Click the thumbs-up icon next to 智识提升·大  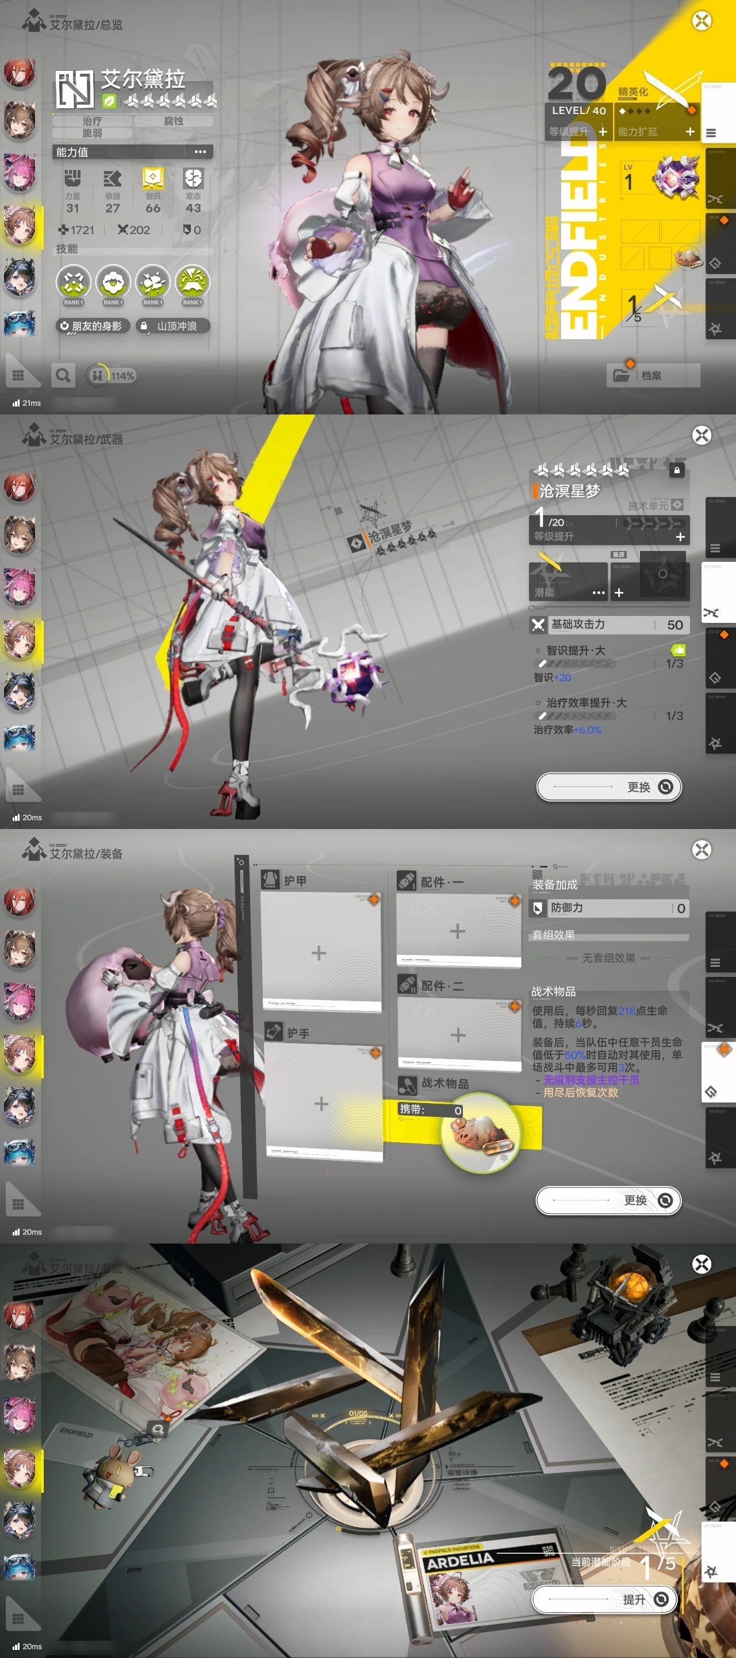point(677,649)
